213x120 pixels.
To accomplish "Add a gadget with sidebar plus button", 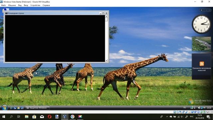I will (x=201, y=10).
